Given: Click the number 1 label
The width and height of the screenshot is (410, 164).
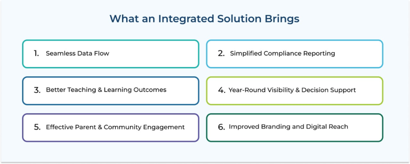Looking at the screenshot, I should pyautogui.click(x=36, y=53).
